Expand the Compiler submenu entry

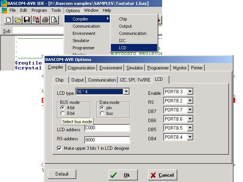click(x=87, y=19)
